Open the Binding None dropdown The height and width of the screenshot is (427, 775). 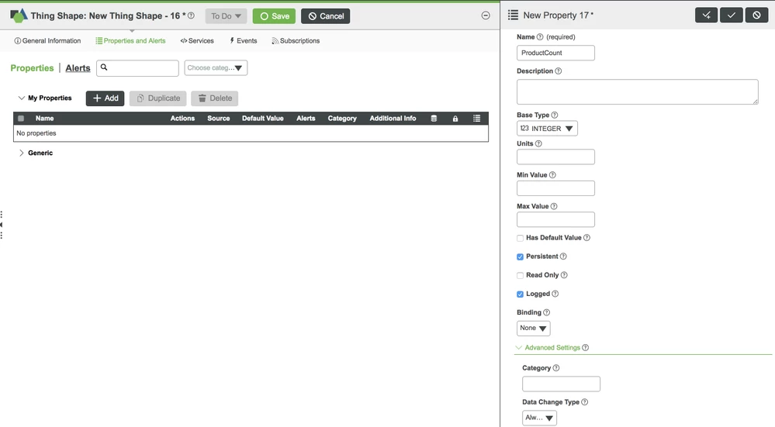[533, 329]
